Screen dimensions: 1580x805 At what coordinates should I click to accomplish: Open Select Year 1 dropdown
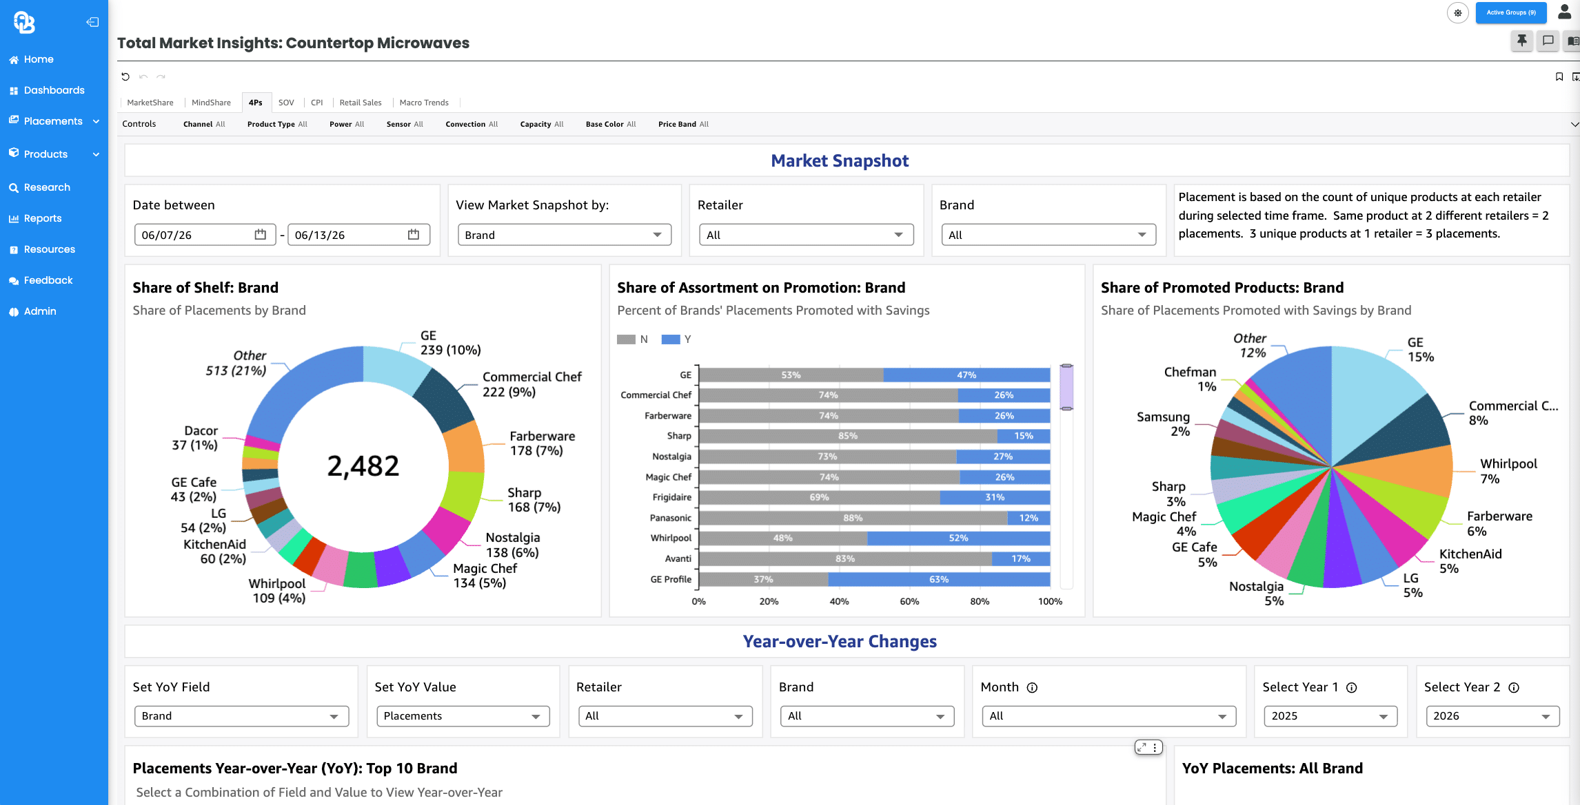coord(1330,716)
